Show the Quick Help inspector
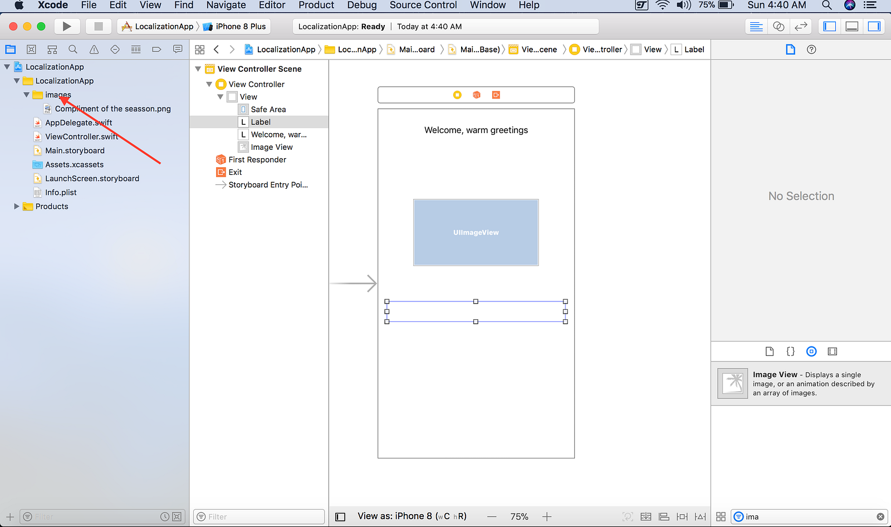 tap(812, 50)
